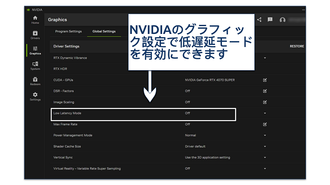This screenshot has width=330, height=185.
Task: Click the Shader Cache Size label
Action: [x=67, y=147]
